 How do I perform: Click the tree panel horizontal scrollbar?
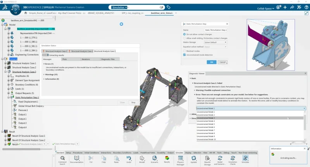(21, 149)
